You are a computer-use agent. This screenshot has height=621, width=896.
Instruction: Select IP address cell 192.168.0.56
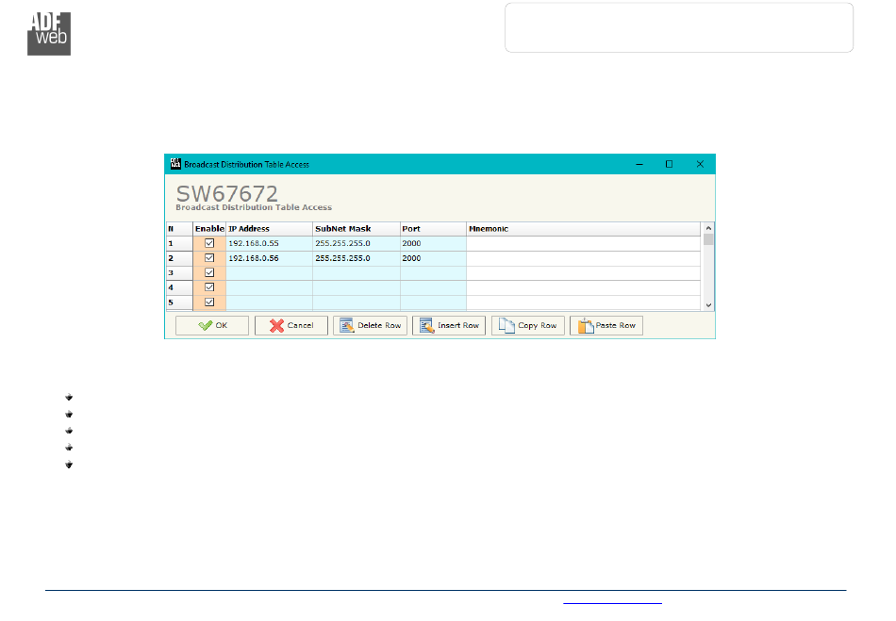tap(269, 258)
